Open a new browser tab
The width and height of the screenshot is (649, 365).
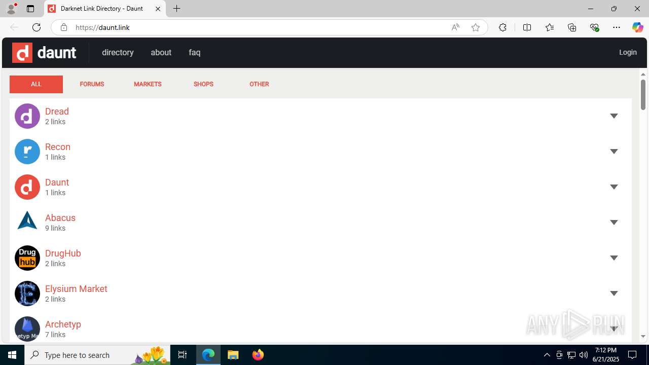click(176, 9)
